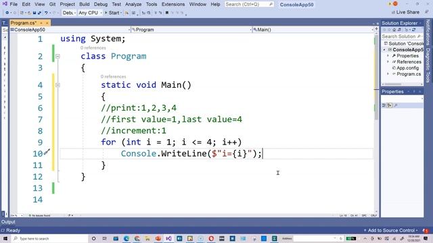The width and height of the screenshot is (433, 243).
Task: Open the File menu
Action: 14,5
